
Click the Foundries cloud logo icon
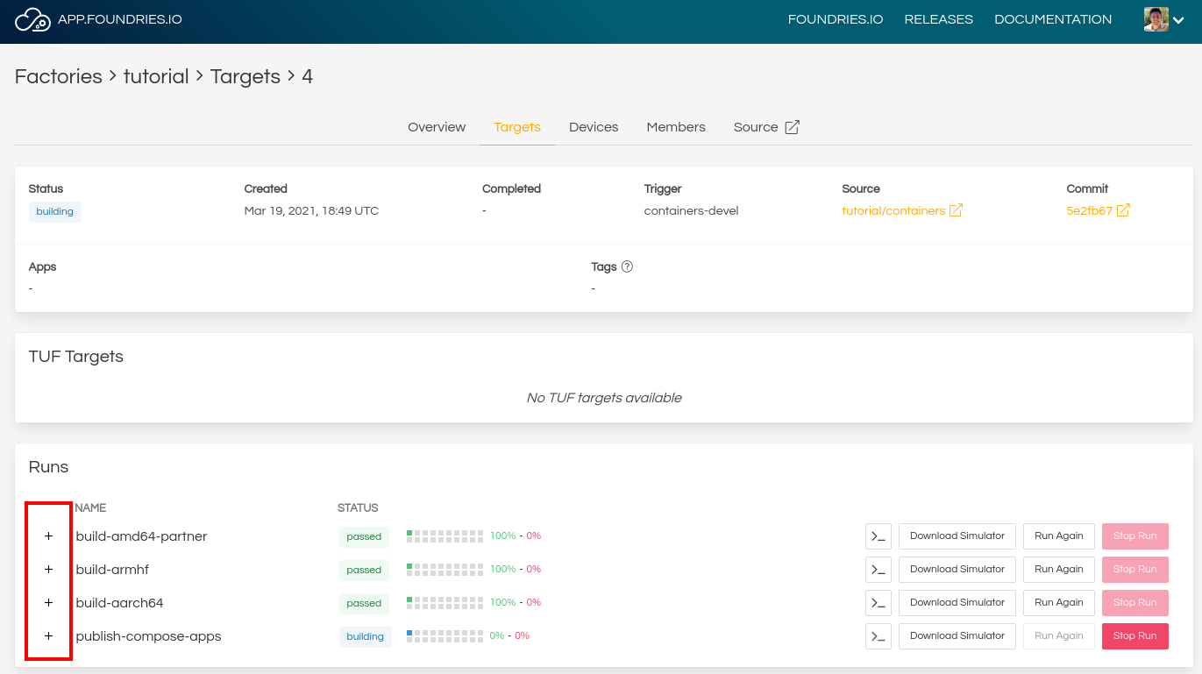[33, 19]
